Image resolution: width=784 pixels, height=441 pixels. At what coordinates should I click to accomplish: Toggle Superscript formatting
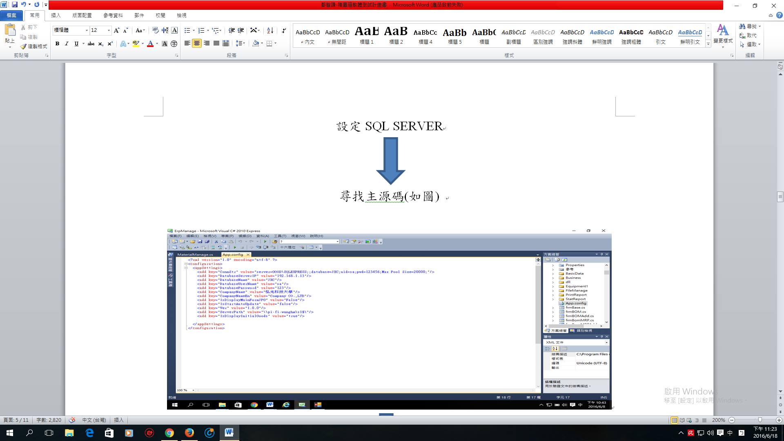110,44
